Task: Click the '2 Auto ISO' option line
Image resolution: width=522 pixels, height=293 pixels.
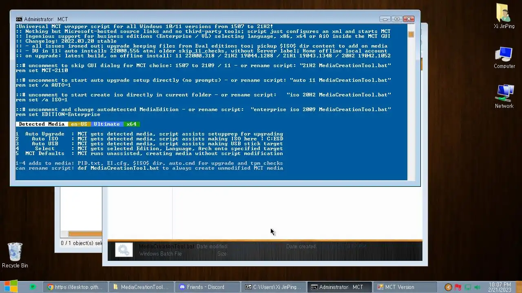Action: 149,139
